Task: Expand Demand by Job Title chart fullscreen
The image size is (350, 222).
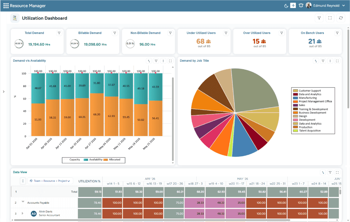Action: [x=337, y=61]
